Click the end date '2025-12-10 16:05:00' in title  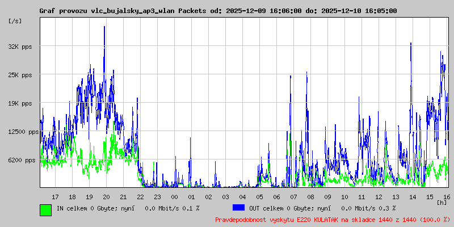pos(359,11)
